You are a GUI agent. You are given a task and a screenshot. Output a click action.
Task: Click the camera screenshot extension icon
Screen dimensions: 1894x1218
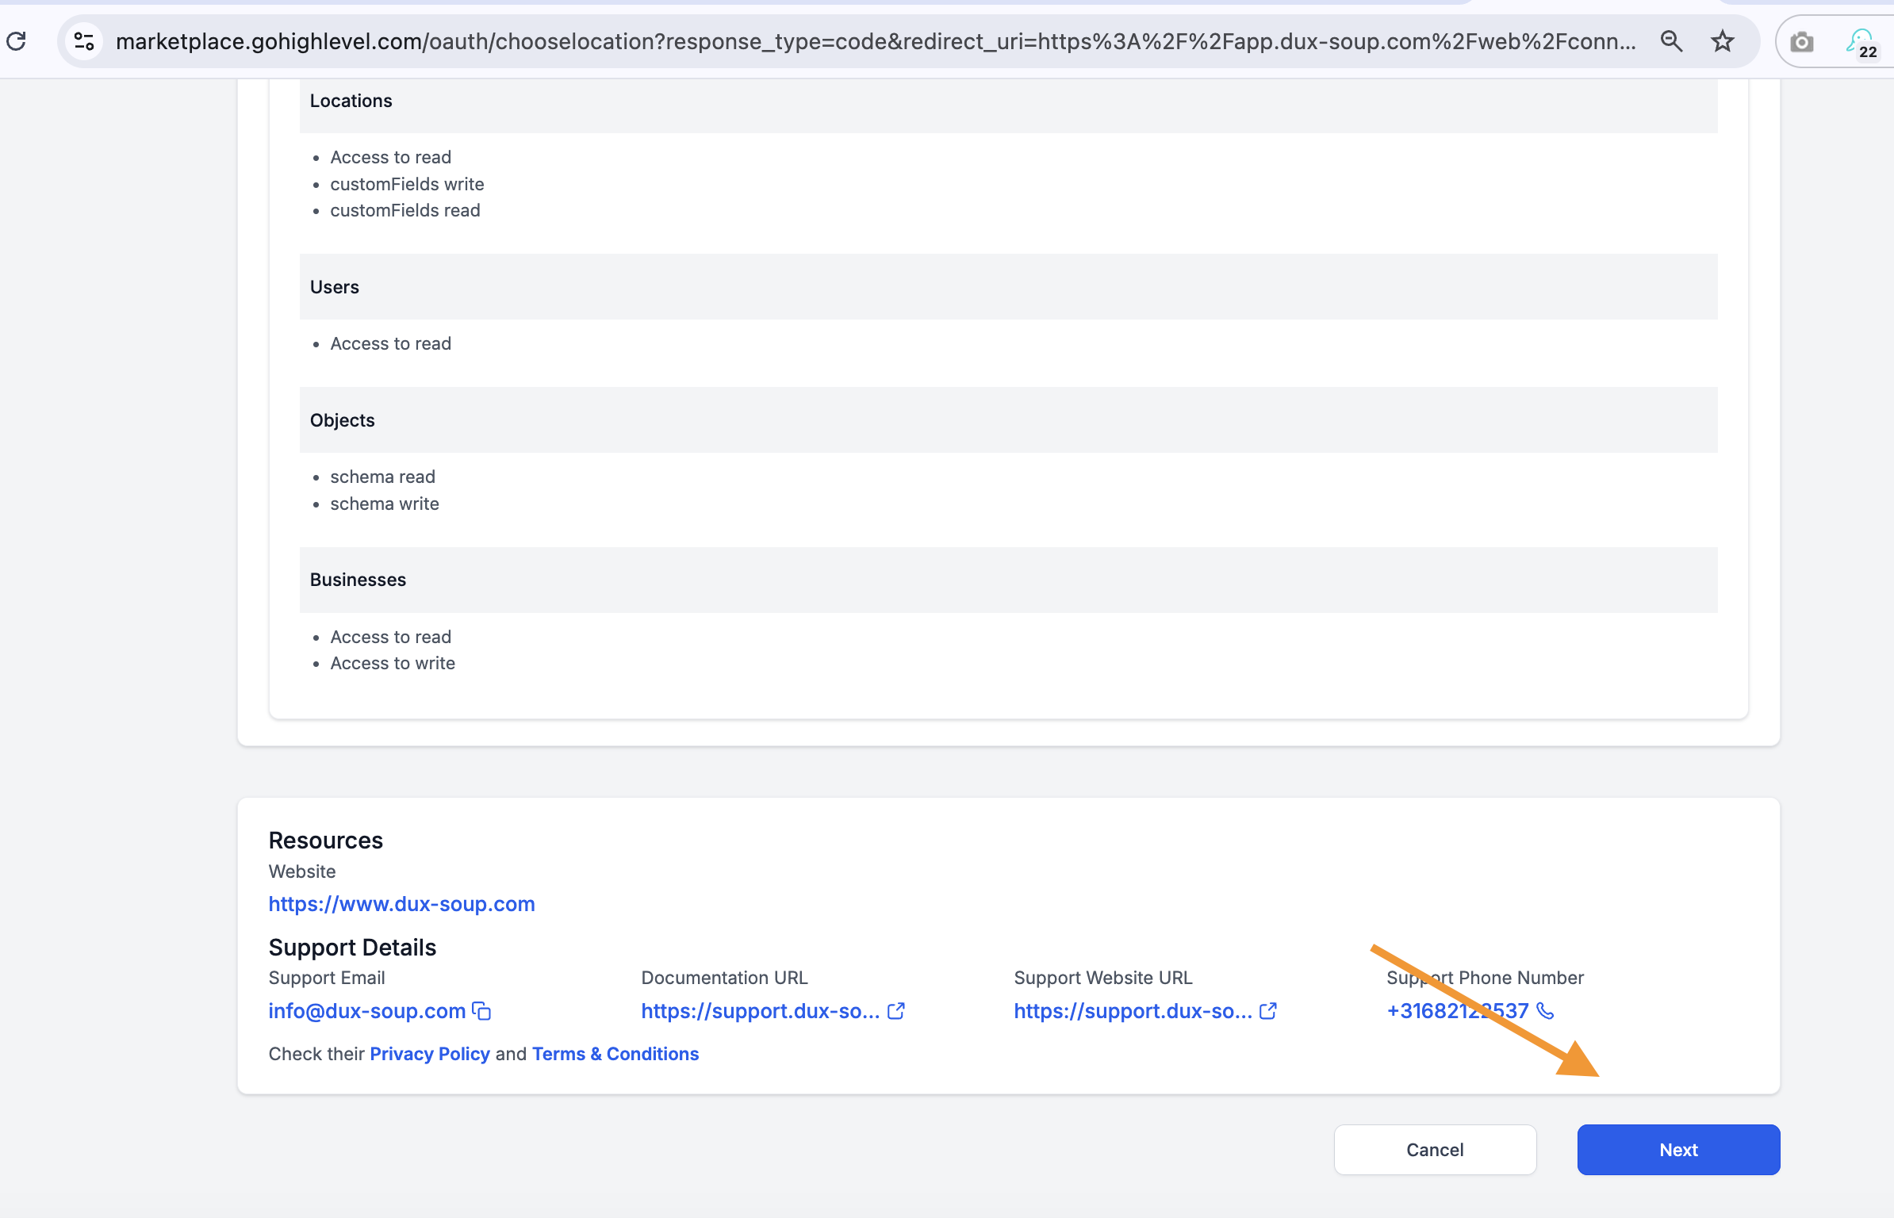[1802, 42]
